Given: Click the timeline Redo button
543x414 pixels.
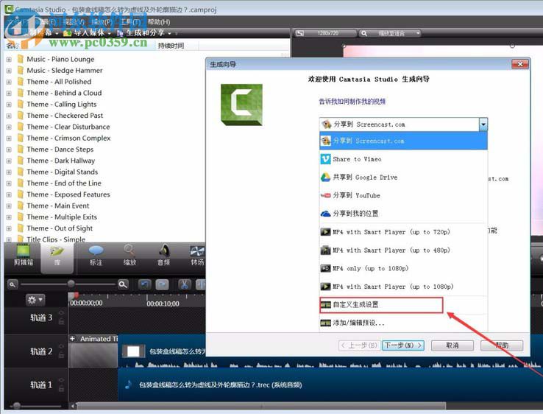Looking at the screenshot, I should coord(162,284).
